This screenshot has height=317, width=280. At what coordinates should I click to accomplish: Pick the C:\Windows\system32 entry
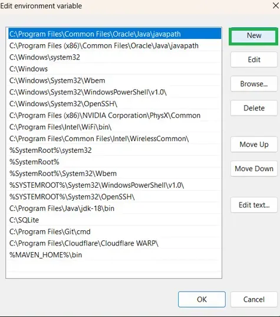click(114, 57)
